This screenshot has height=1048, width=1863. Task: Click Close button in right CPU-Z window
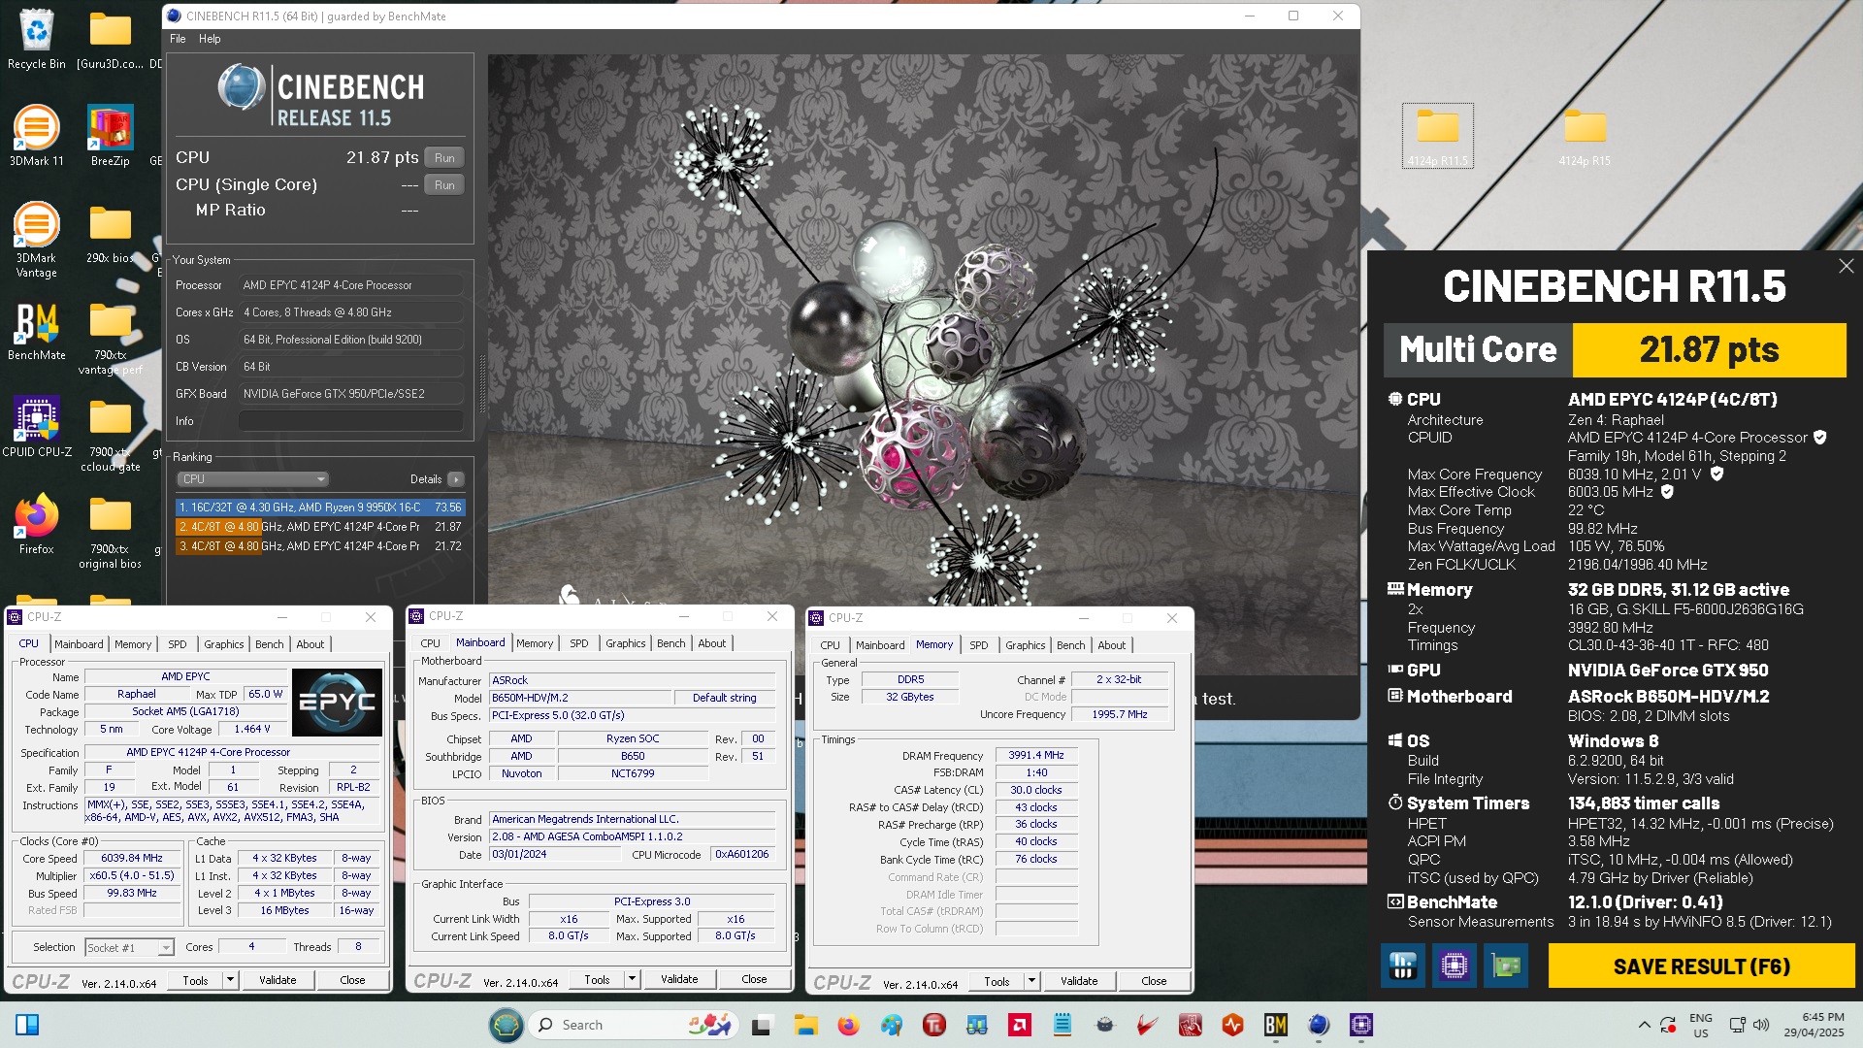pos(1154,982)
